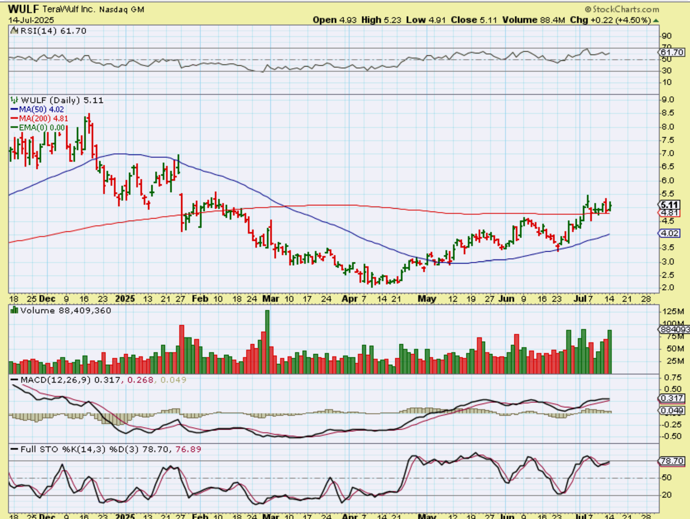This screenshot has width=690, height=519.
Task: Click the boxed "5.11" last-price tag on the price axis
Action: click(670, 205)
